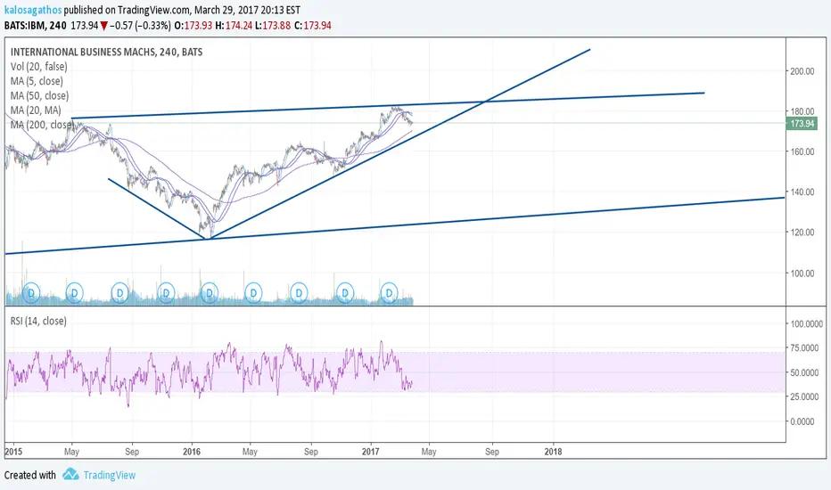The height and width of the screenshot is (490, 831).
Task: Open the kalosagathos author profile link
Action: click(x=33, y=10)
